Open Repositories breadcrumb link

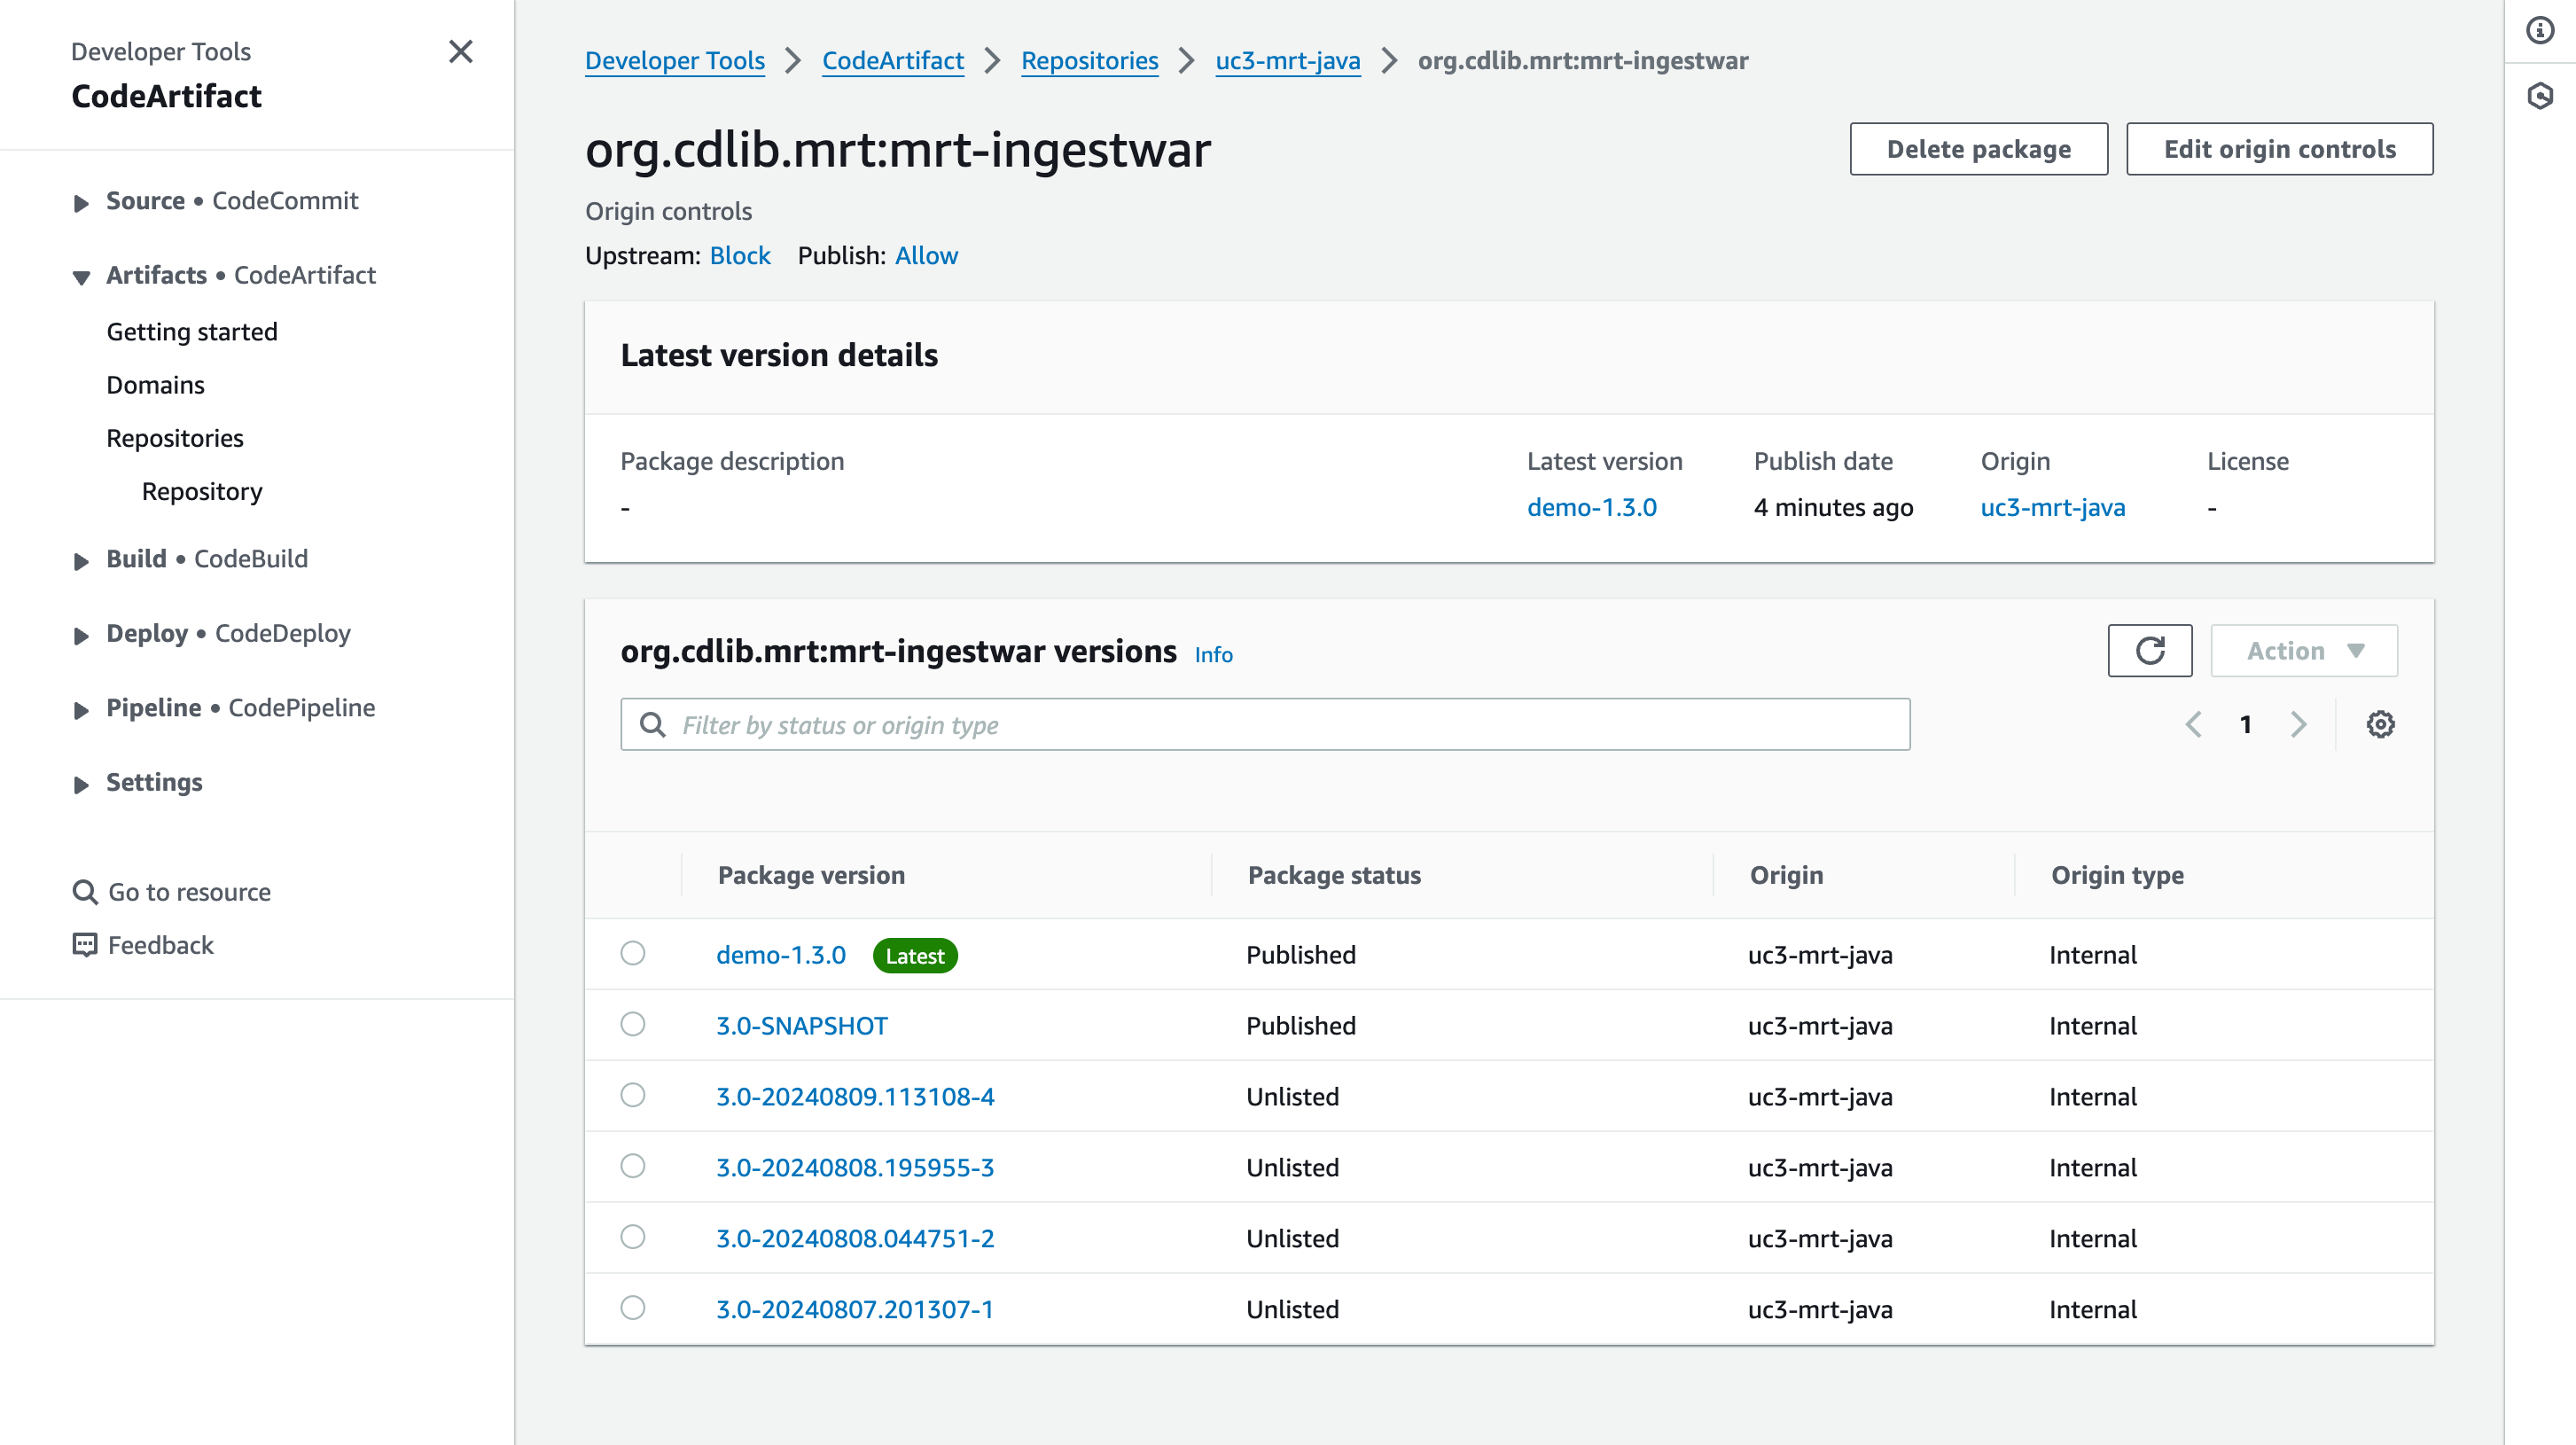click(x=1089, y=61)
